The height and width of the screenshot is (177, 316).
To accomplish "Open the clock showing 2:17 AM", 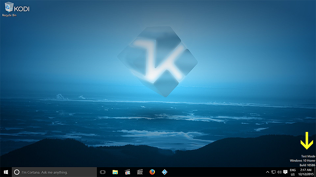I will [306, 172].
